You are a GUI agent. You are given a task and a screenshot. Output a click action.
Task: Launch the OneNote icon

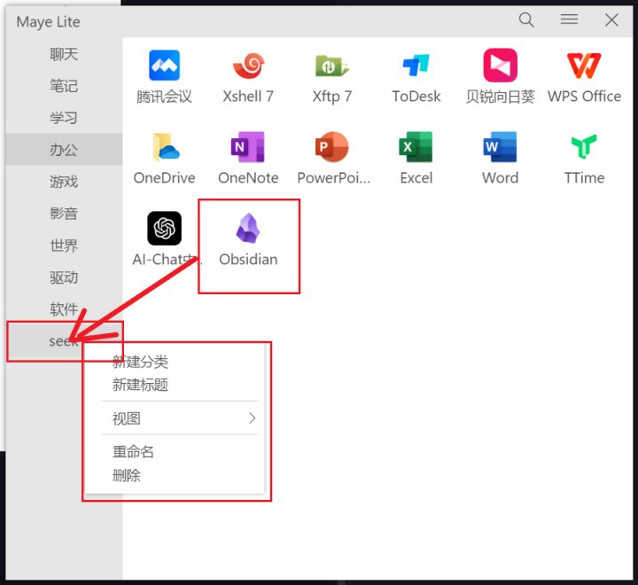(248, 147)
